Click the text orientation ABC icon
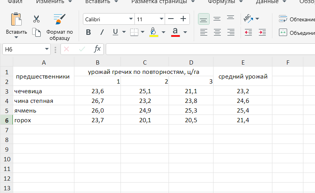Viewport: 315px width, 193px height. (248, 19)
